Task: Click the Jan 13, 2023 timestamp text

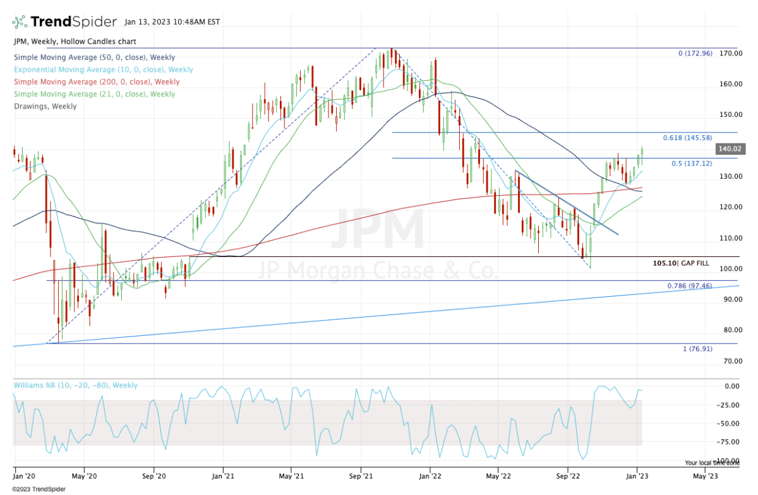Action: pos(172,22)
